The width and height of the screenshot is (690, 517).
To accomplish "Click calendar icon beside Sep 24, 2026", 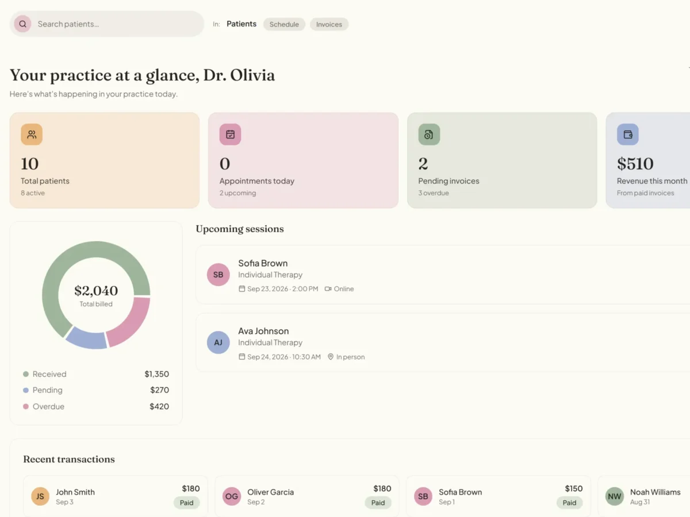I will click(x=242, y=357).
